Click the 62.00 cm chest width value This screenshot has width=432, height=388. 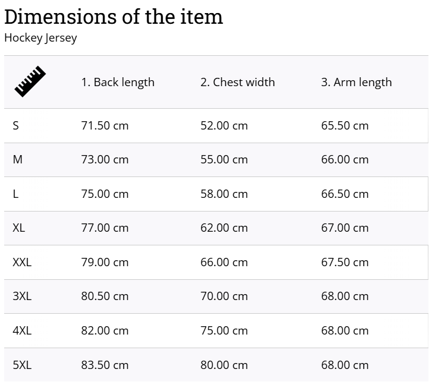pyautogui.click(x=224, y=228)
